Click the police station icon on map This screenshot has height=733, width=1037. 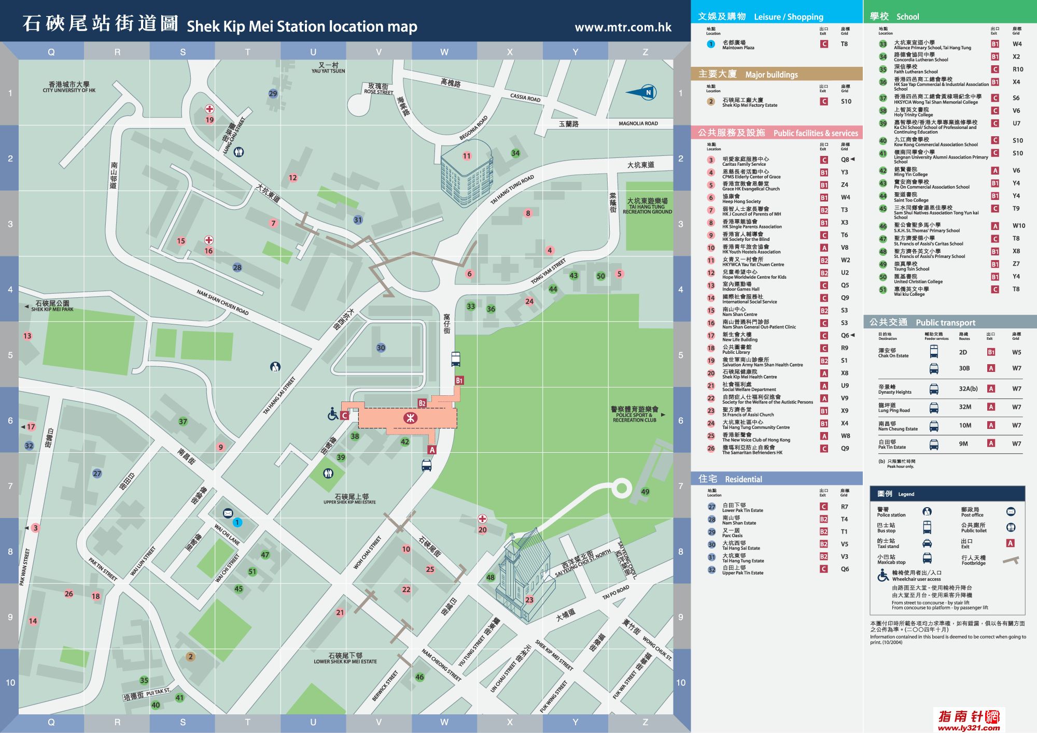[x=275, y=367]
